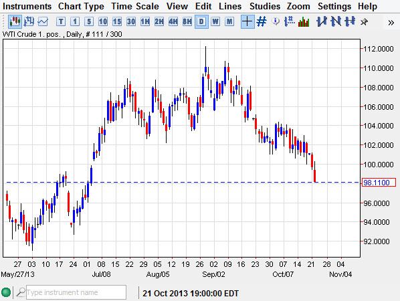Click the info data window icon
Viewport: 400px width, 301px height.
(x=276, y=21)
